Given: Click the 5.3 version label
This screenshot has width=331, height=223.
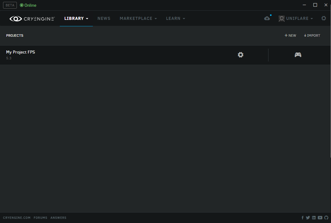Looking at the screenshot, I should coord(9,58).
